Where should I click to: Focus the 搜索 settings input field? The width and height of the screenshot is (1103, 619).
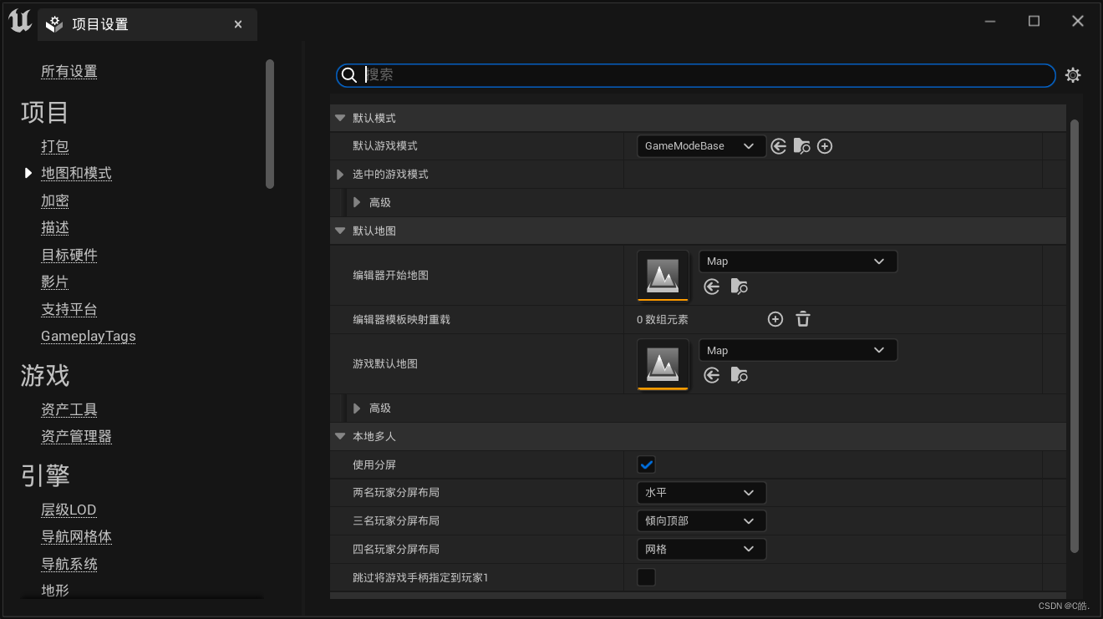click(x=696, y=75)
